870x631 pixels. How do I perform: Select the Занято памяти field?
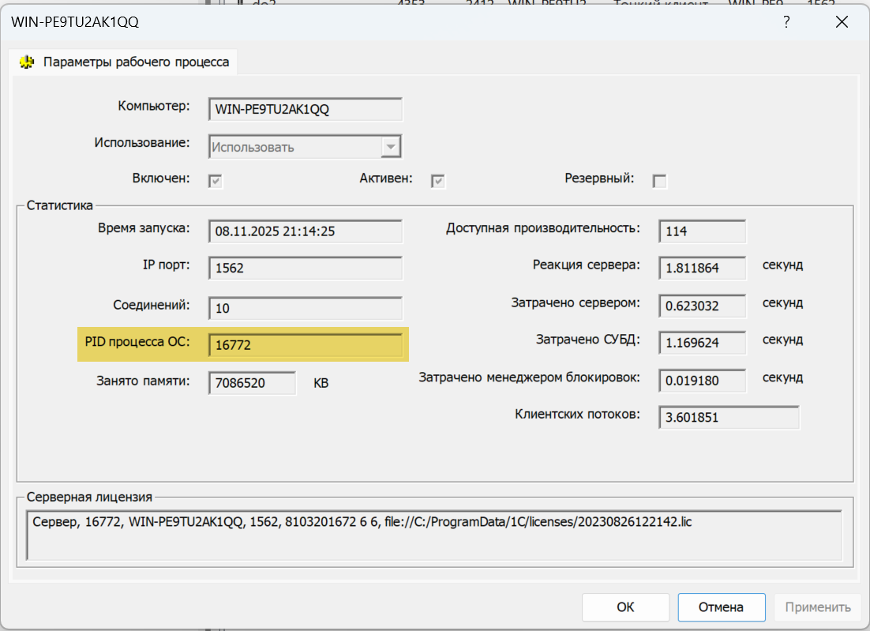252,383
